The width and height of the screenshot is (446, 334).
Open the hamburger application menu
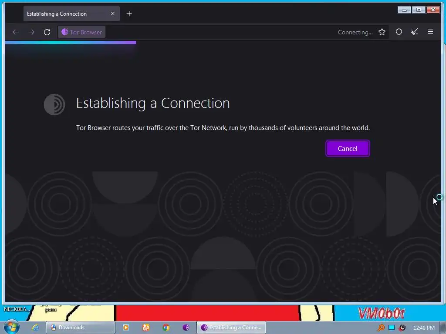tap(430, 32)
